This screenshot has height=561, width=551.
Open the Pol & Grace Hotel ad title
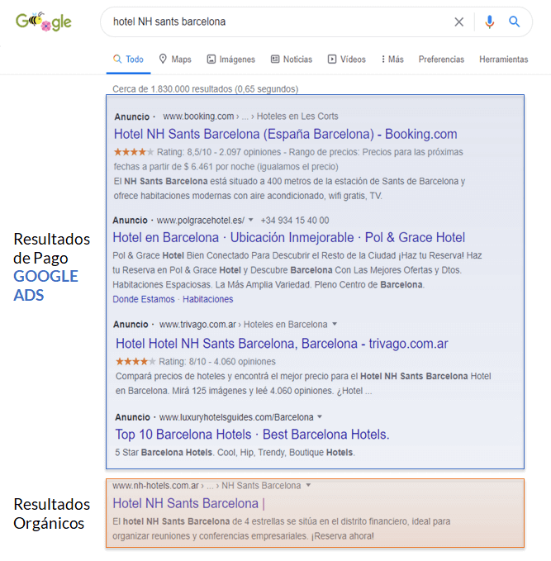click(289, 237)
